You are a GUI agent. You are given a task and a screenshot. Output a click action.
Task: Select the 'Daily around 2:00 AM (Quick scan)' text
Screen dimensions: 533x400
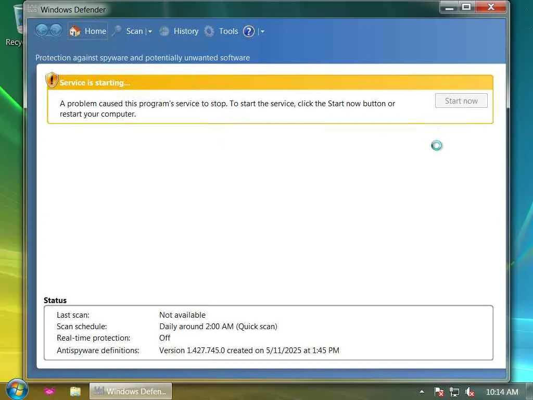click(x=218, y=327)
